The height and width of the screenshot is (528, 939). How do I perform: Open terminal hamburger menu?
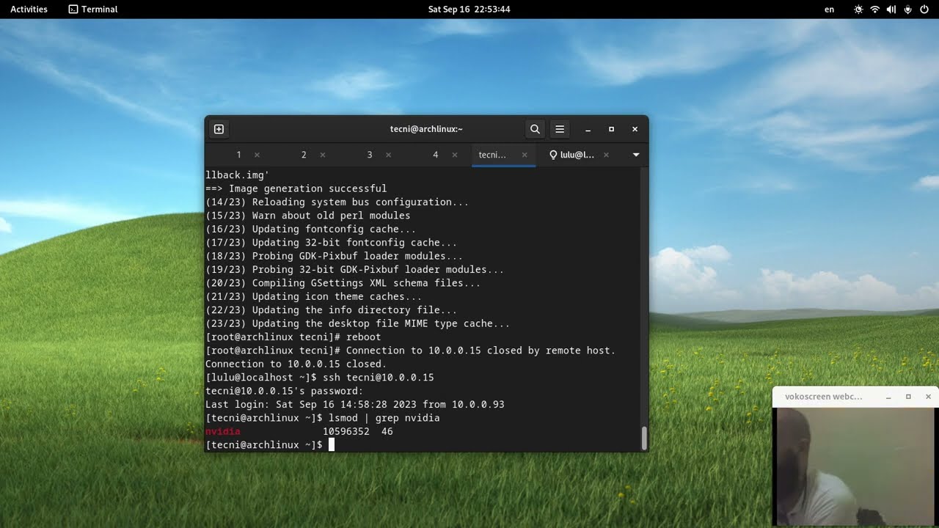coord(560,129)
